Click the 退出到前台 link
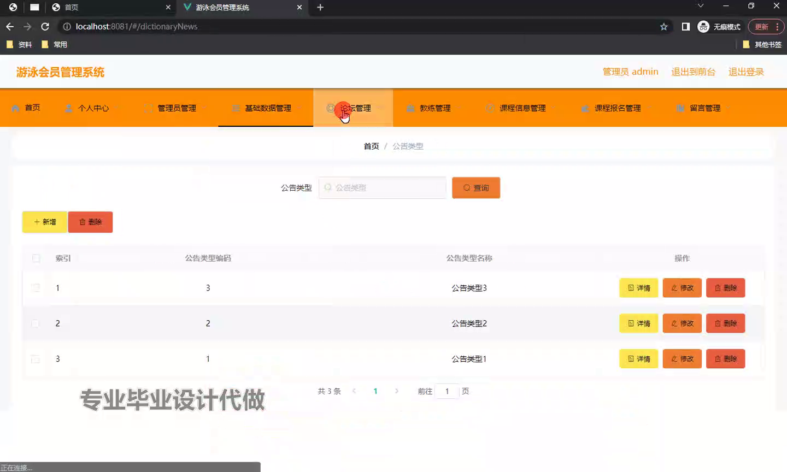Image resolution: width=787 pixels, height=472 pixels. pos(693,72)
